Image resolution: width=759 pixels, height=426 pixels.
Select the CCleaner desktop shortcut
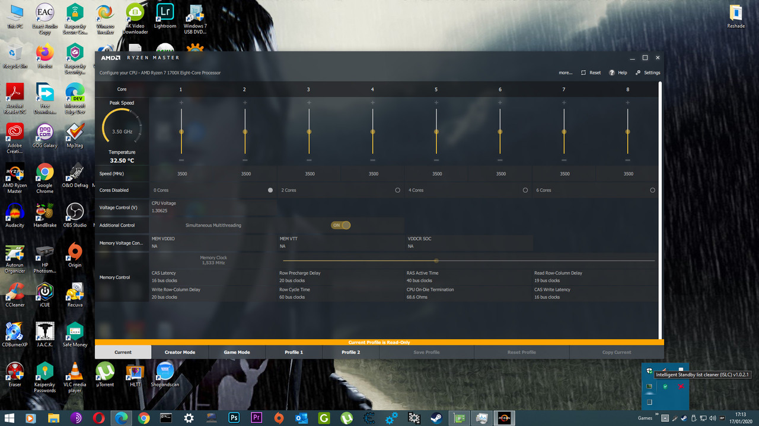pyautogui.click(x=15, y=295)
